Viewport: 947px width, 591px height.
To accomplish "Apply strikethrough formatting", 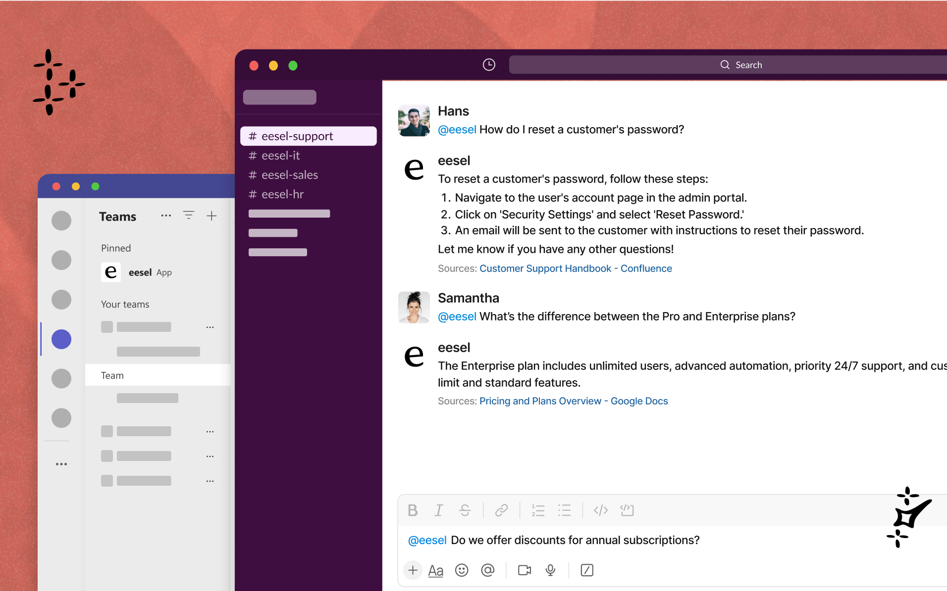I will point(465,510).
